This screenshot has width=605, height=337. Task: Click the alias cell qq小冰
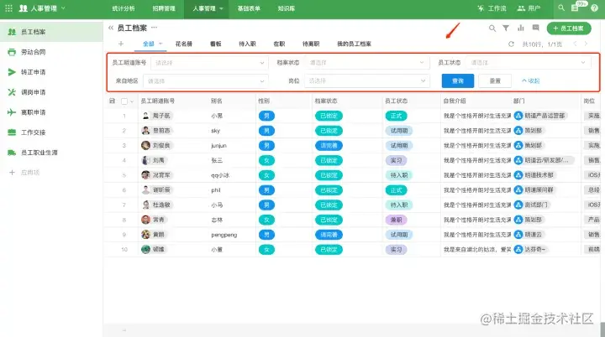[x=220, y=175]
